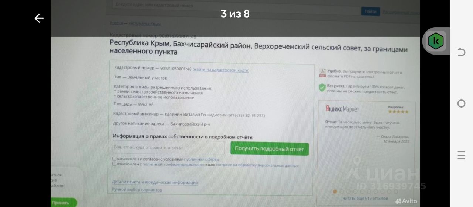The image size is (473, 207).
Task: Tap the Android home circle icon
Action: [461, 103]
